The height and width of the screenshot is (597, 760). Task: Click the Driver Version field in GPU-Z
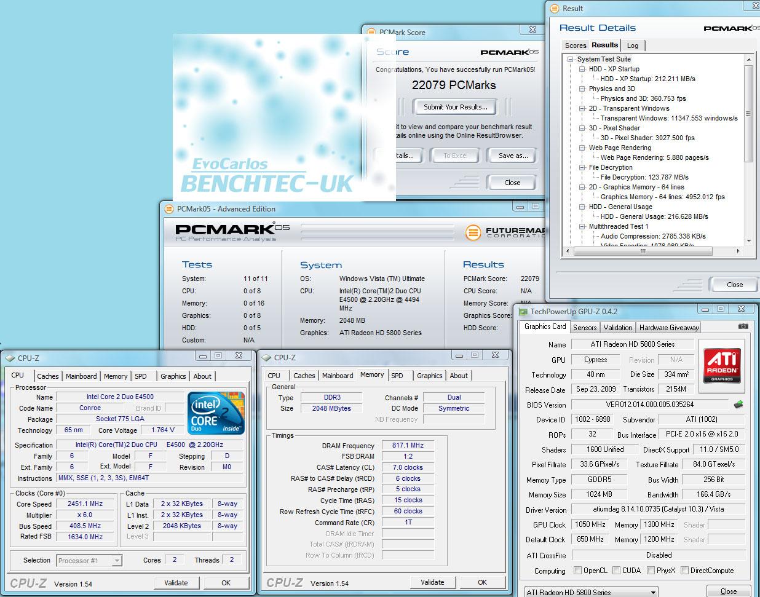point(658,510)
